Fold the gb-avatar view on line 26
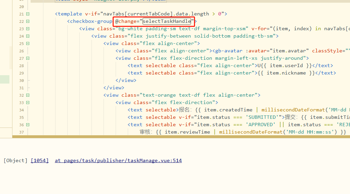The image size is (350, 194). tap(28, 51)
